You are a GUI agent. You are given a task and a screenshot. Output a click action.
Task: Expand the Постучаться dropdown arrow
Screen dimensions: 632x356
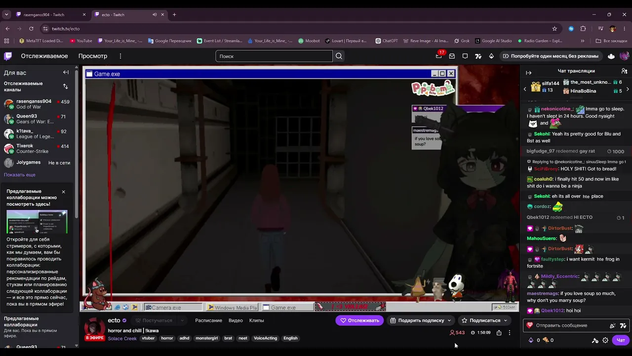182,320
